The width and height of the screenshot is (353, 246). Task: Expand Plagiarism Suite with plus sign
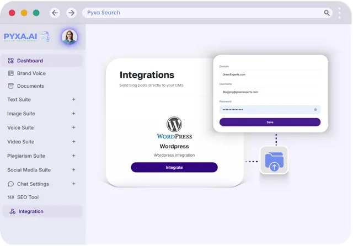73,156
